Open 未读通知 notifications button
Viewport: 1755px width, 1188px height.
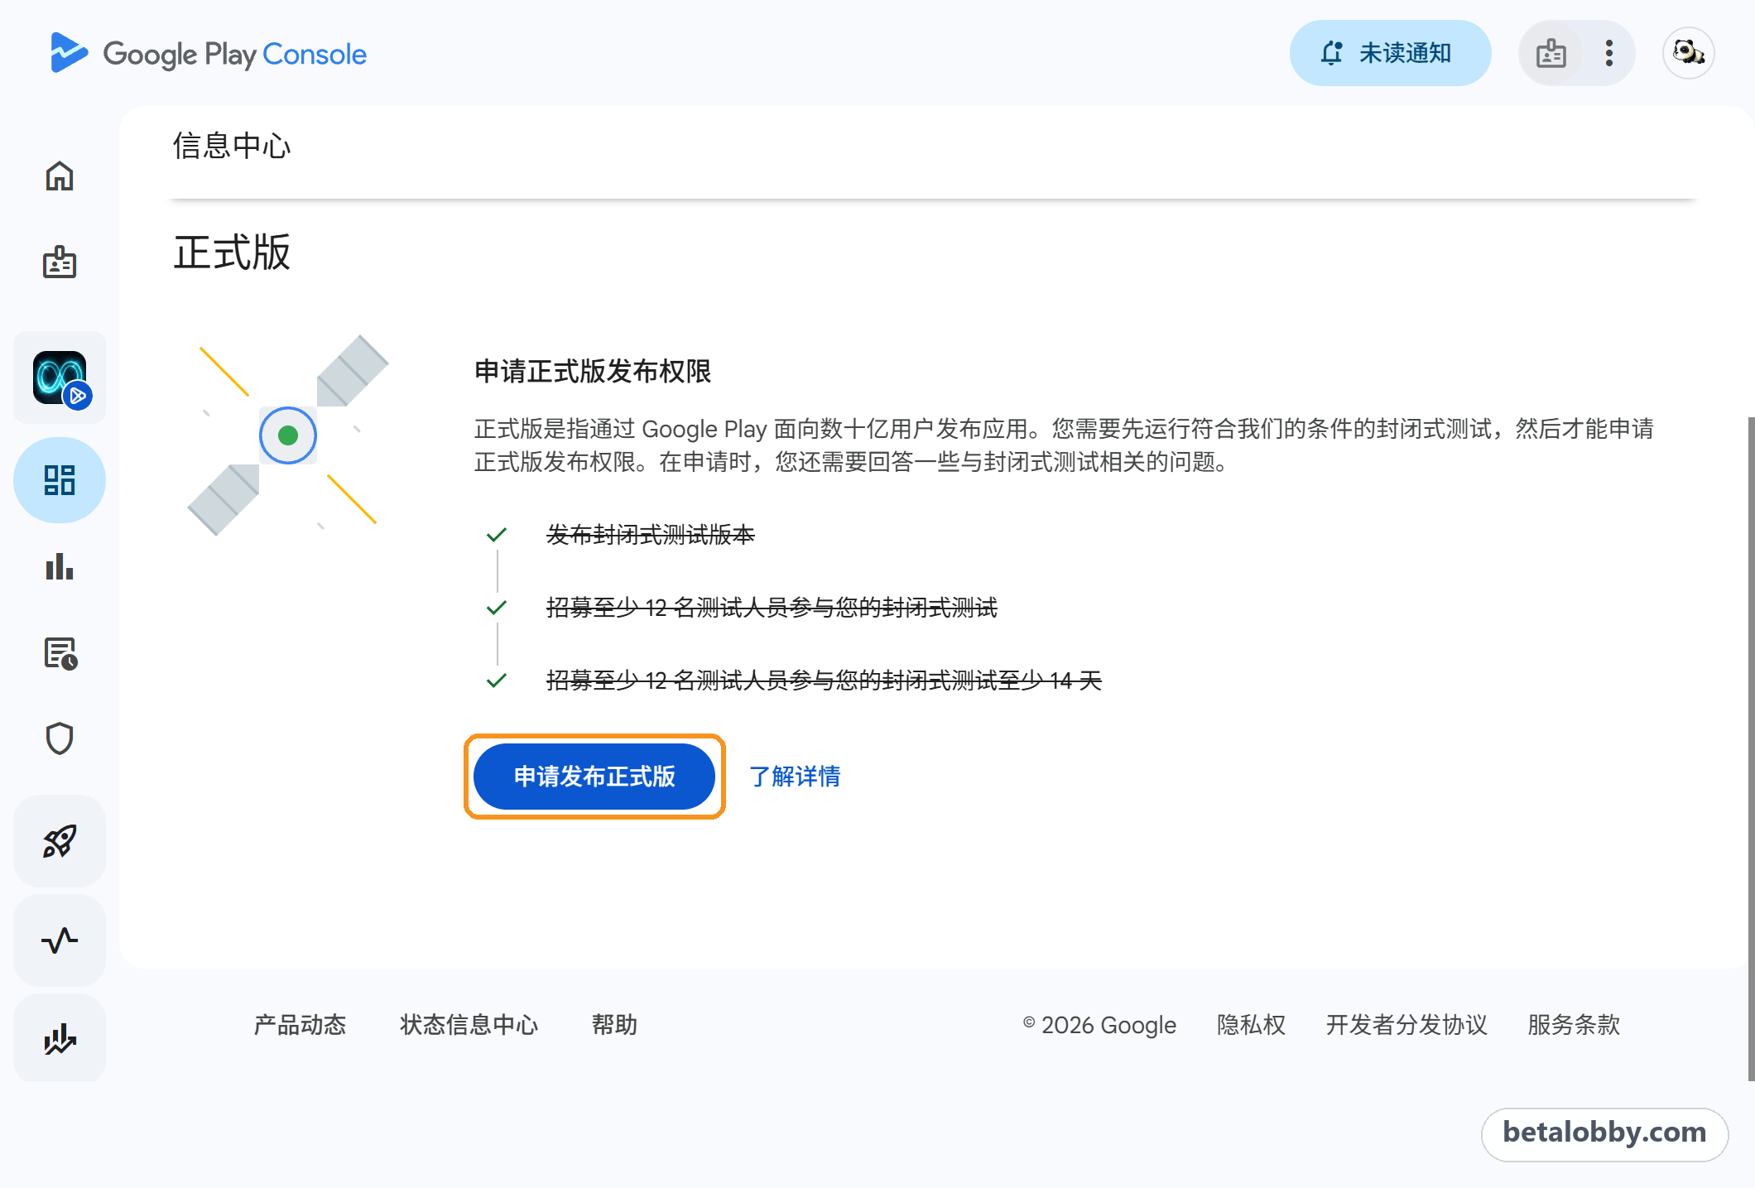click(x=1391, y=53)
